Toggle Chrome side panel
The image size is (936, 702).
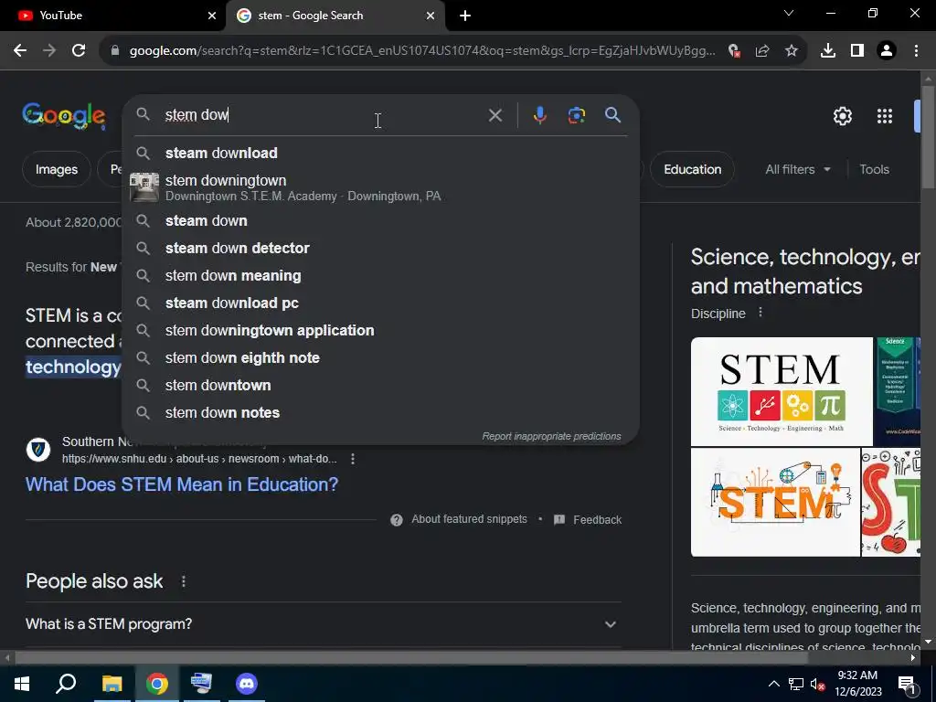click(x=857, y=51)
